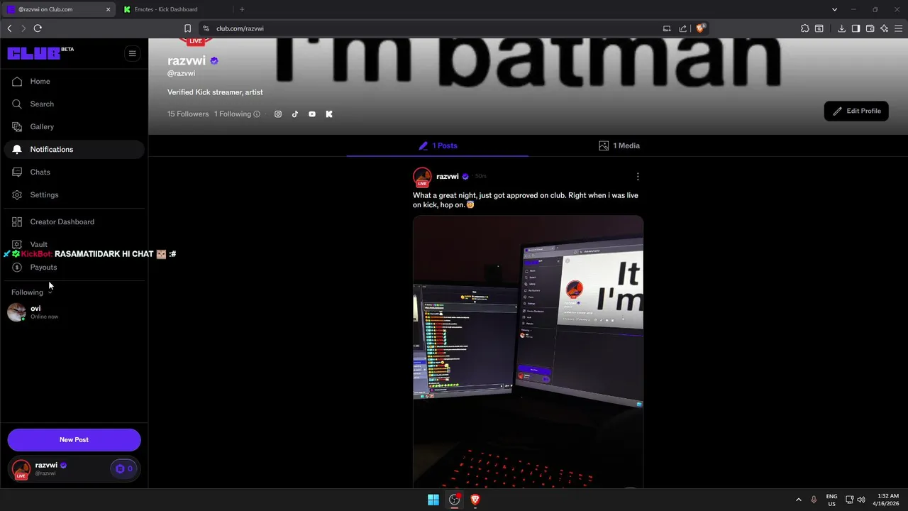This screenshot has width=908, height=511.
Task: Click the Edit Profile button
Action: [856, 111]
